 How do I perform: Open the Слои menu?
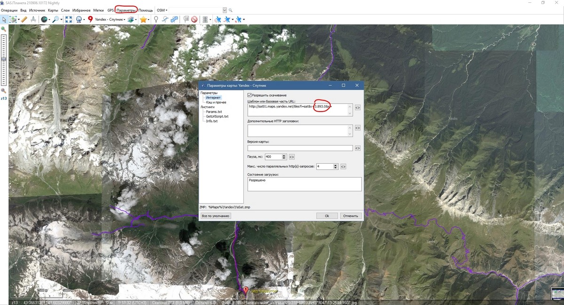[x=66, y=10]
